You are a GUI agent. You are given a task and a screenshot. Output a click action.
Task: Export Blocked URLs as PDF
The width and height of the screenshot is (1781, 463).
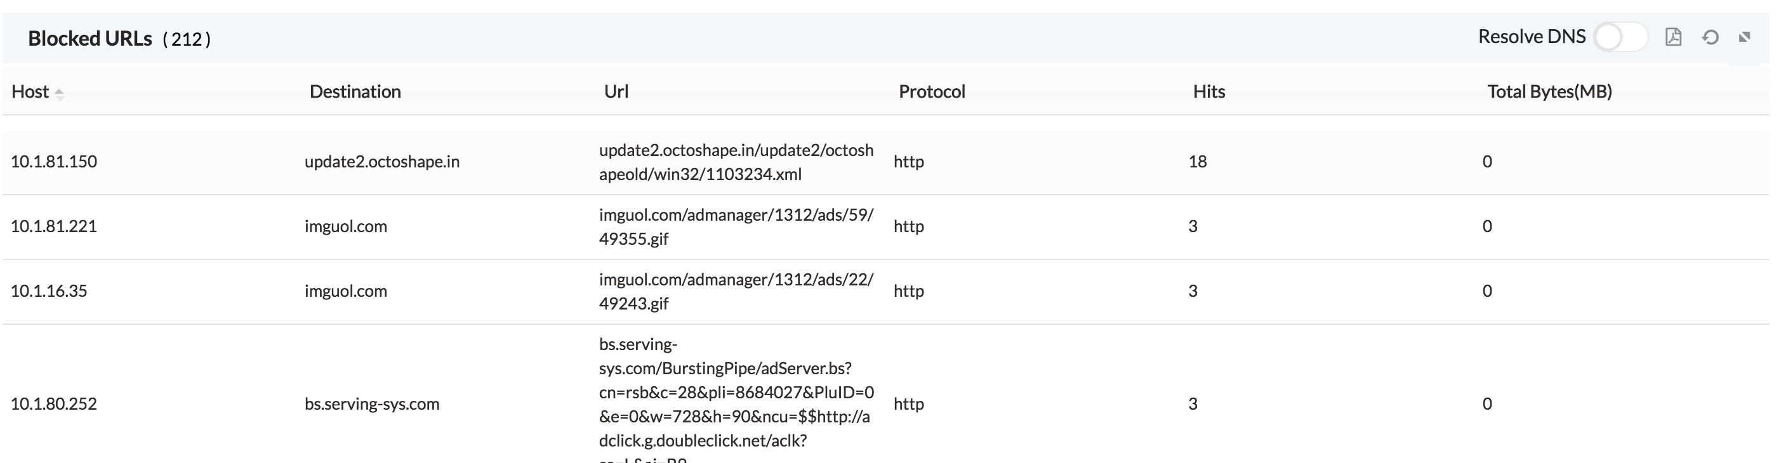click(x=1673, y=37)
